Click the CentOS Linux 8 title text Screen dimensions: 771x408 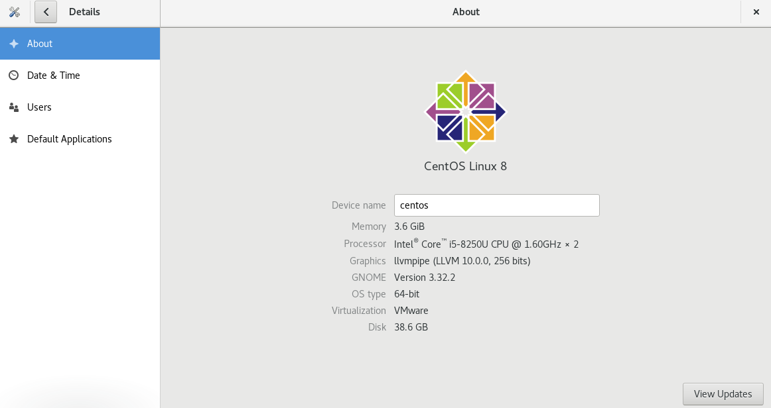click(465, 166)
